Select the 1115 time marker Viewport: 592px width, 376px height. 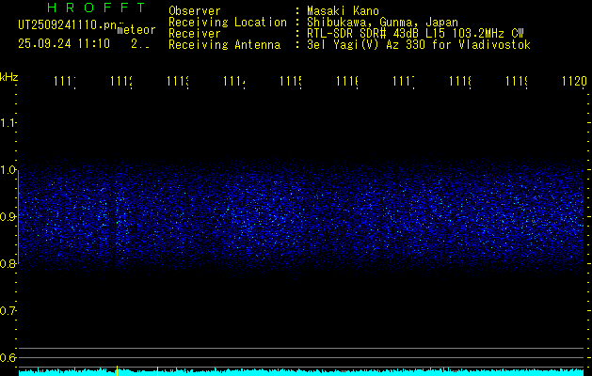pos(291,81)
